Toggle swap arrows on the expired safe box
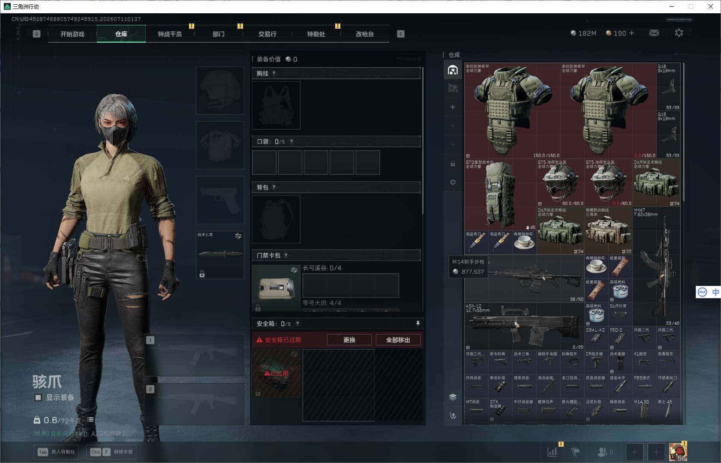The image size is (721, 463). point(294,354)
